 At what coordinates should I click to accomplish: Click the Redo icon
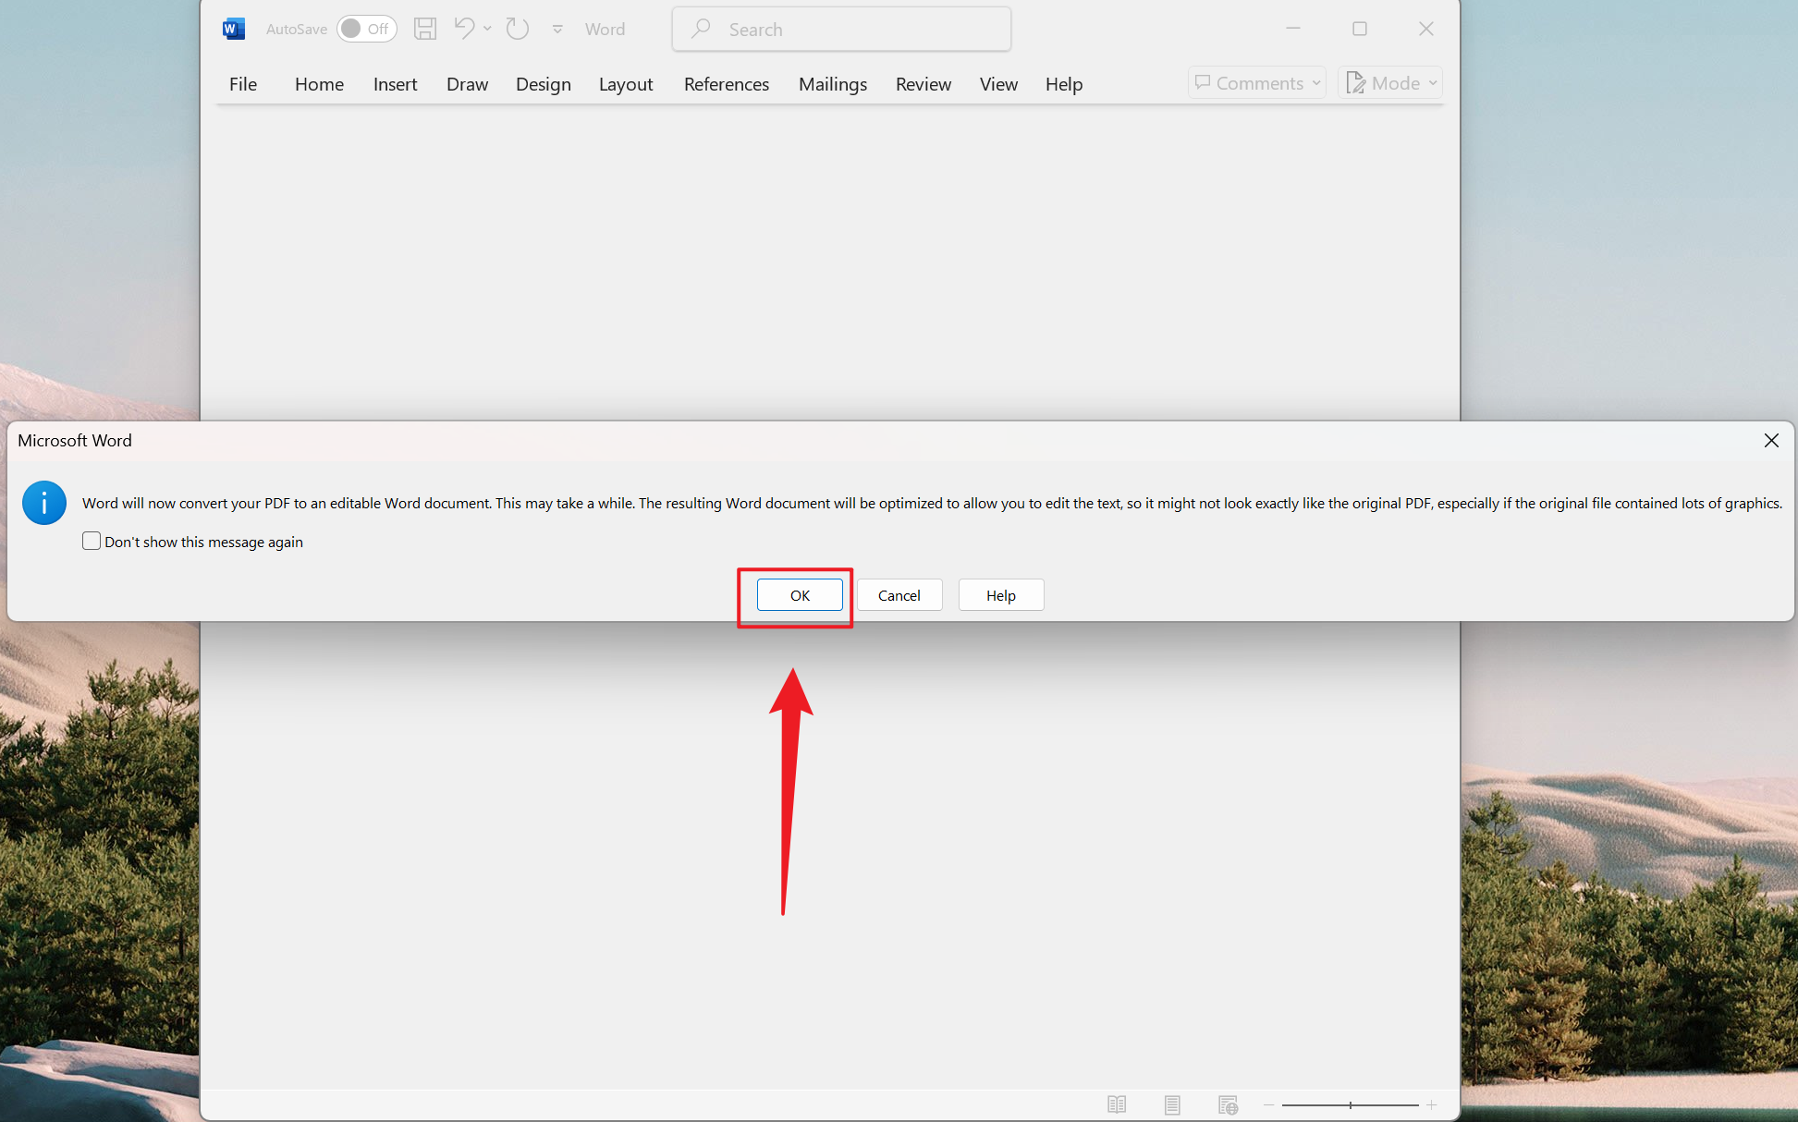click(x=518, y=29)
